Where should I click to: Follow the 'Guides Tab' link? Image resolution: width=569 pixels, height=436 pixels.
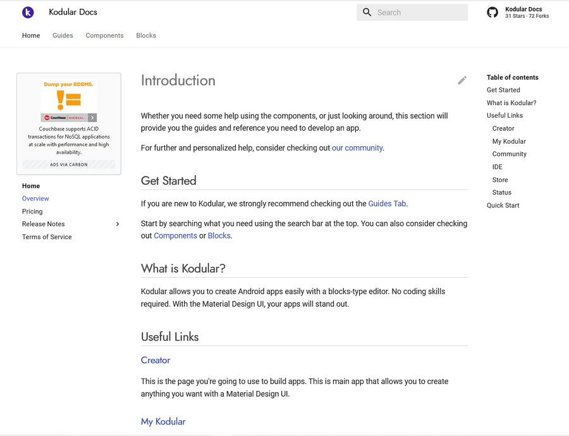(387, 204)
